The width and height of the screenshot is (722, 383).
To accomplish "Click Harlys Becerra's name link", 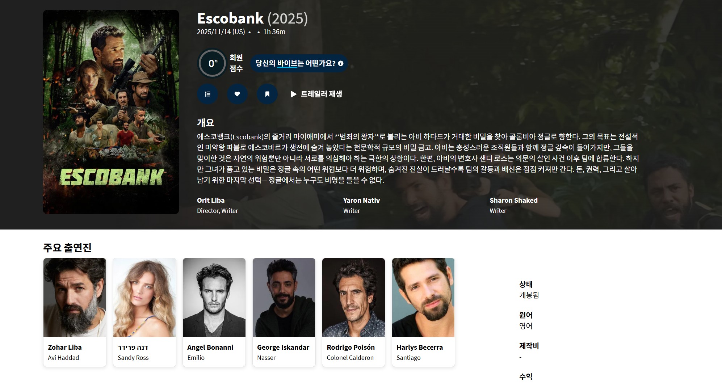I will (420, 347).
